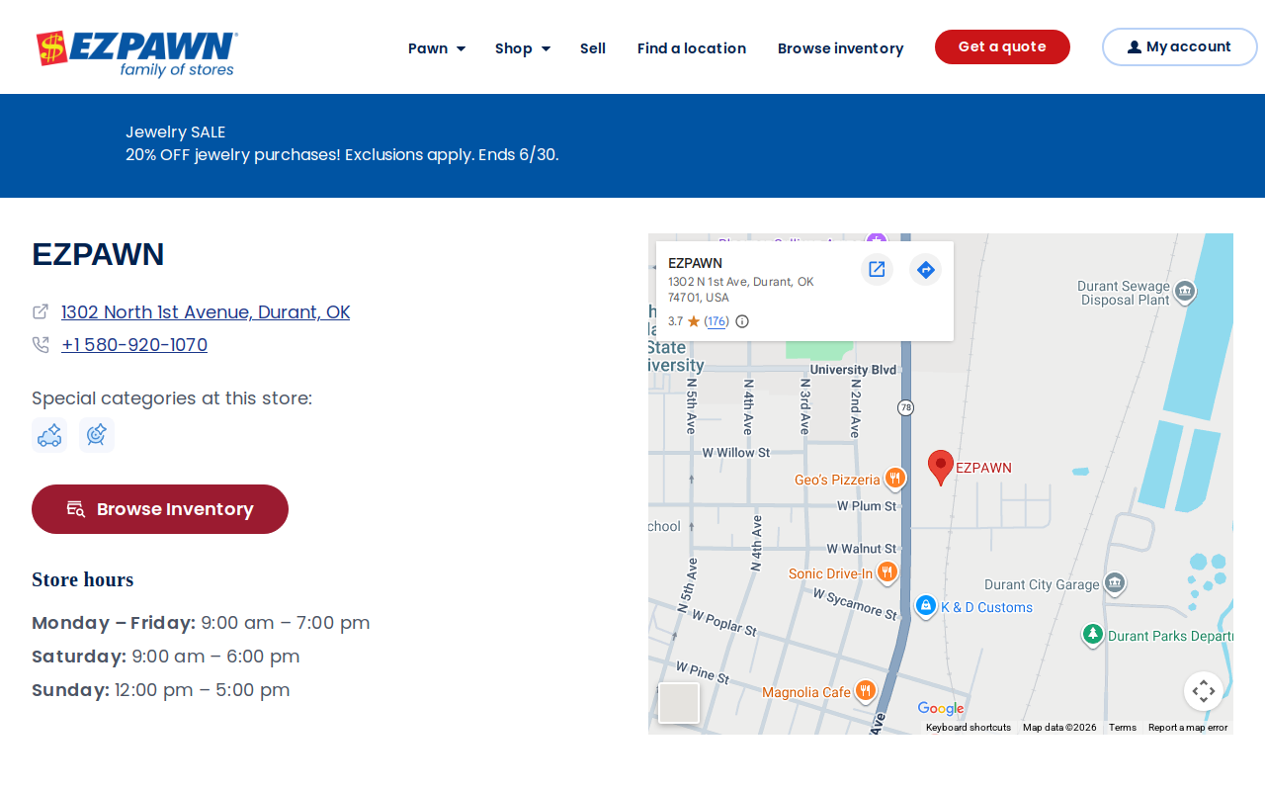Screen dimensions: 1265x791
Task: Click the Jewelry SALE banner text
Action: coord(176,132)
